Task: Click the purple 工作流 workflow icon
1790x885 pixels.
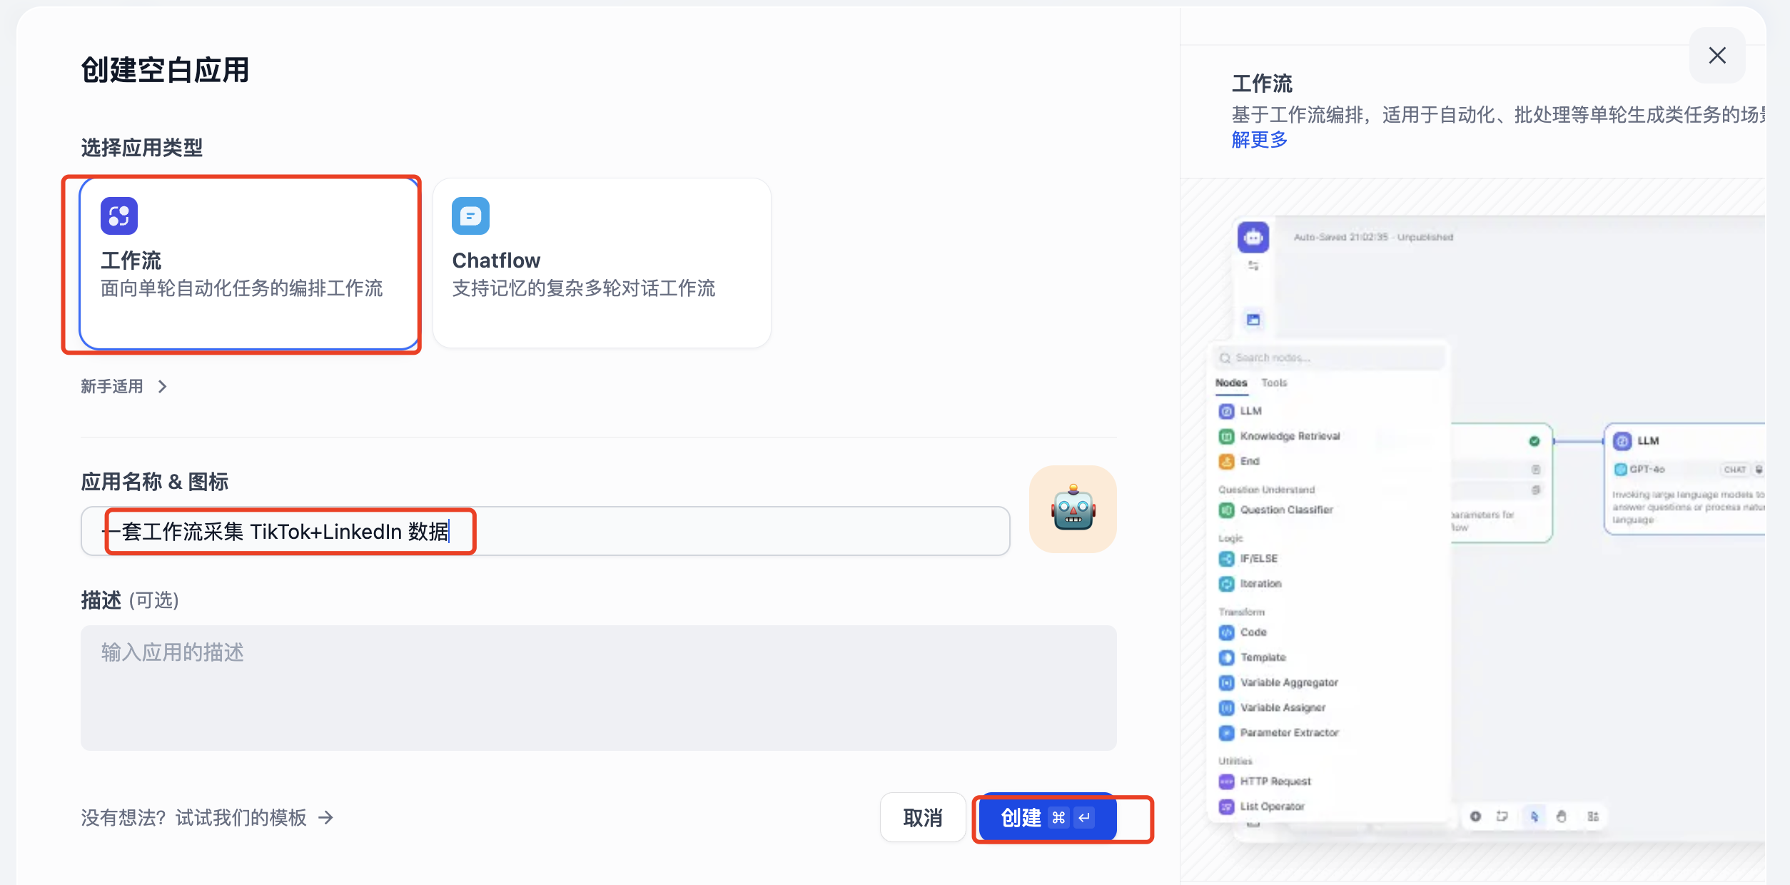Action: pos(119,216)
